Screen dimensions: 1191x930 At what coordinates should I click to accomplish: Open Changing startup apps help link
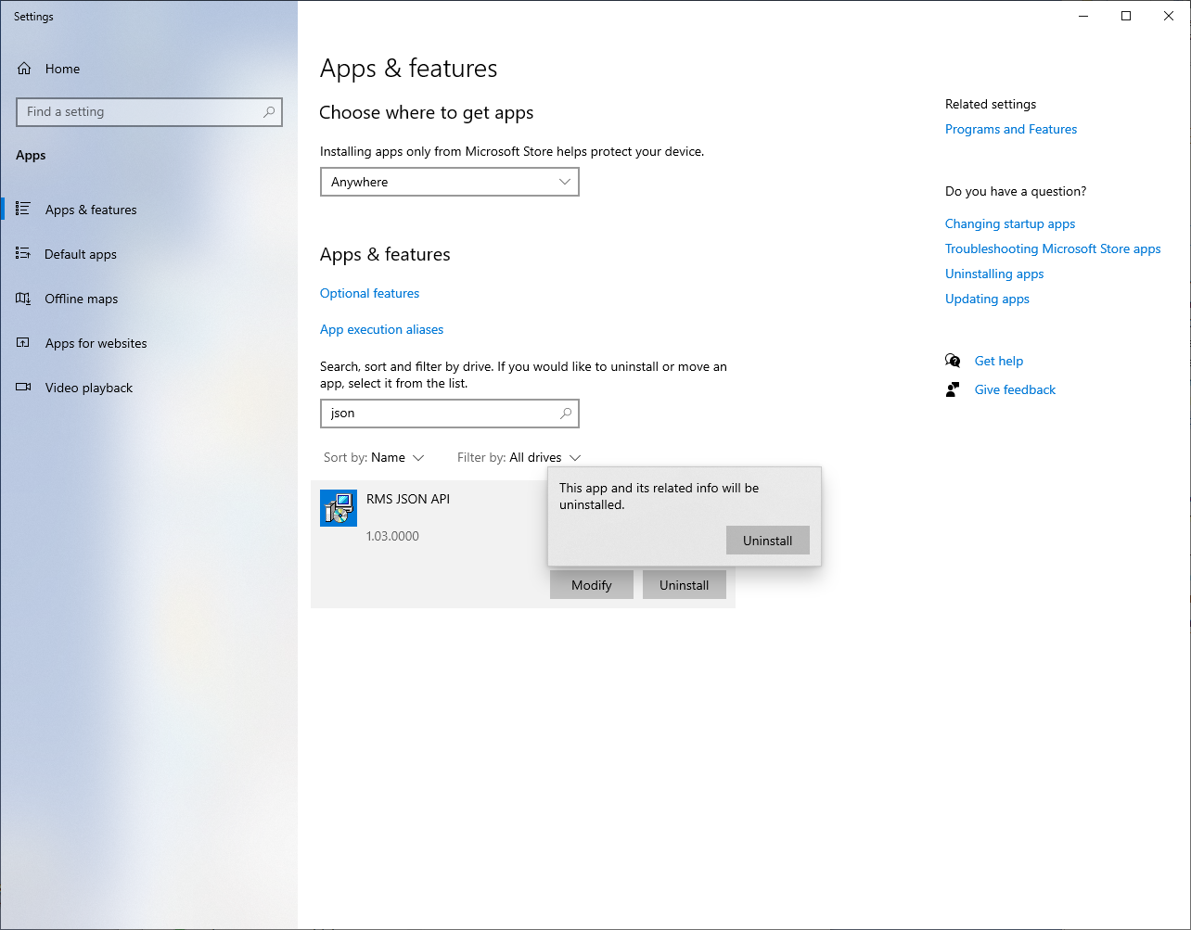1010,223
